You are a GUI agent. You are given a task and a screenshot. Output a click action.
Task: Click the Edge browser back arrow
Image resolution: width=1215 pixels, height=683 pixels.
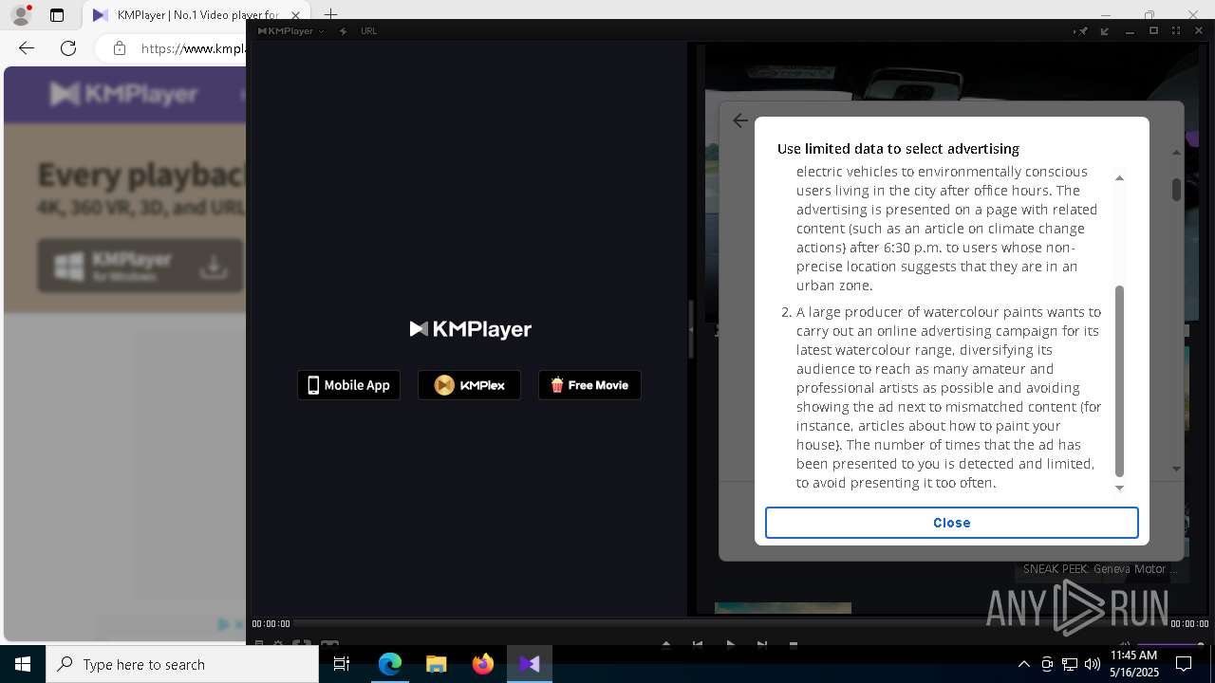pos(27,48)
